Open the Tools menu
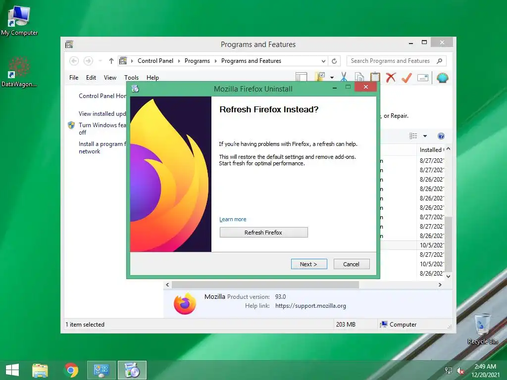Image resolution: width=507 pixels, height=380 pixels. [x=131, y=78]
